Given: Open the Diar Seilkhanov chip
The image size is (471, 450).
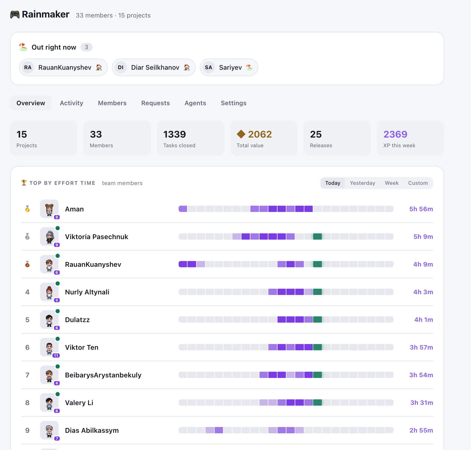Looking at the screenshot, I should click(x=154, y=67).
